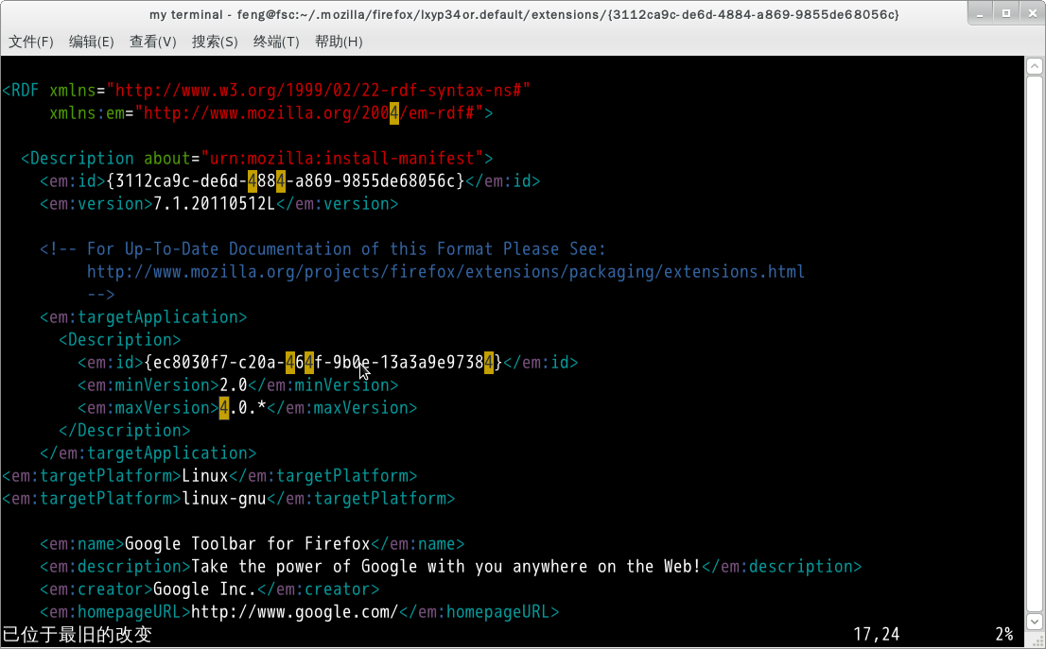Maximize the terminal window
Image resolution: width=1046 pixels, height=649 pixels.
point(1006,13)
